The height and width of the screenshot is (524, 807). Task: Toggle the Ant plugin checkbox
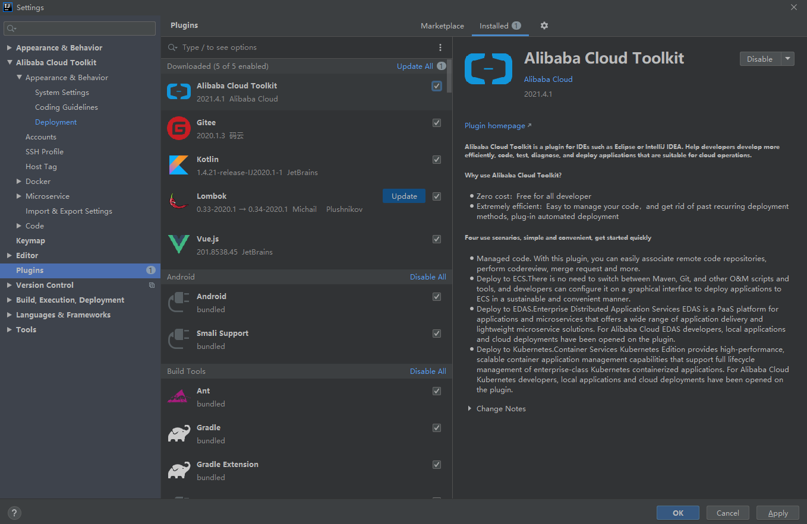[x=437, y=391]
